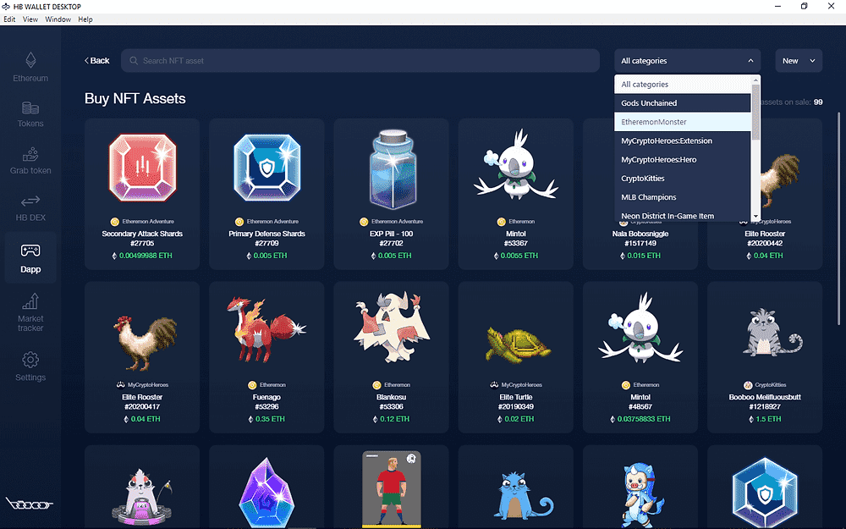The image size is (846, 529).
Task: Collapse the All categories dropdown
Action: 687,60
